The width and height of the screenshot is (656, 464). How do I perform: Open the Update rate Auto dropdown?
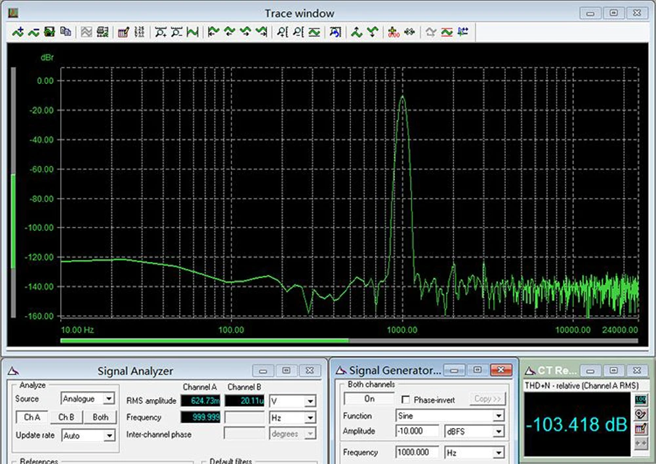pos(109,435)
